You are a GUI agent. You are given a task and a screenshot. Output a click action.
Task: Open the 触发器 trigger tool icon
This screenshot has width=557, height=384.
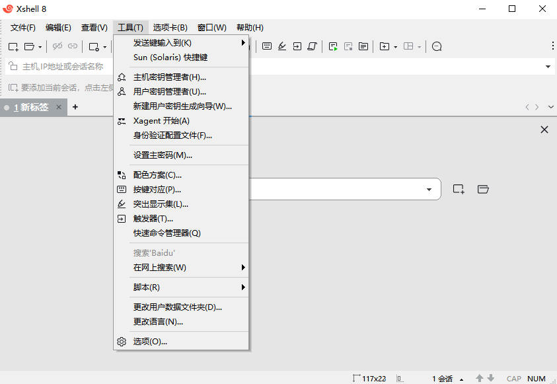122,218
